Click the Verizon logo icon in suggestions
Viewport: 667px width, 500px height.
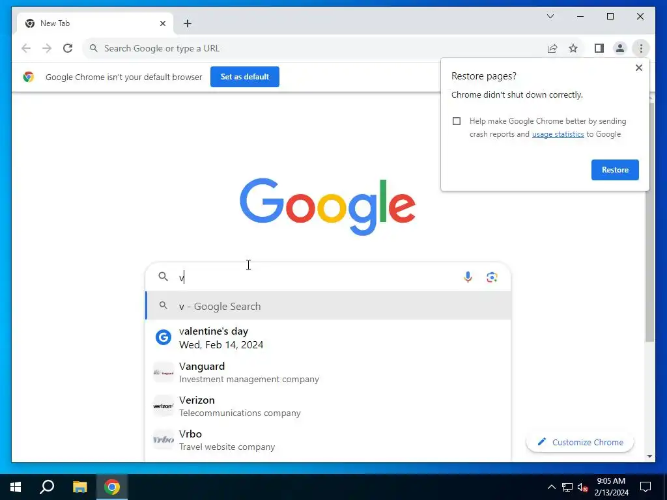point(163,406)
